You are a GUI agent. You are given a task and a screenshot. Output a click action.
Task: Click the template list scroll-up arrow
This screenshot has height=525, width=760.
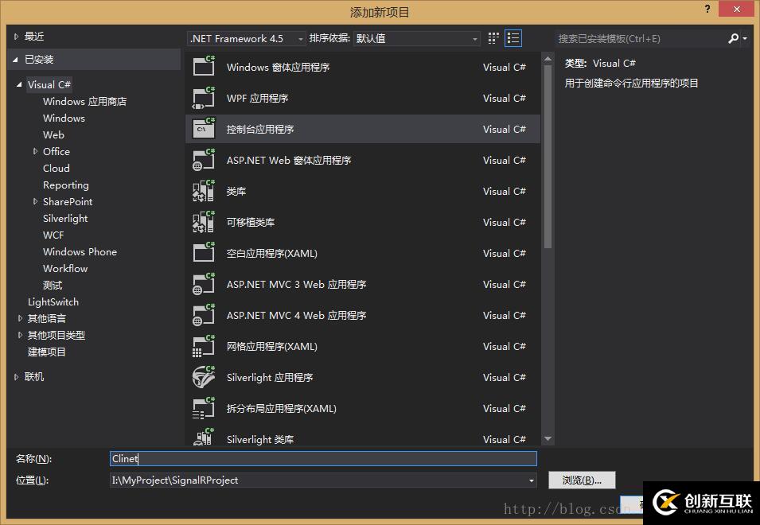click(548, 59)
